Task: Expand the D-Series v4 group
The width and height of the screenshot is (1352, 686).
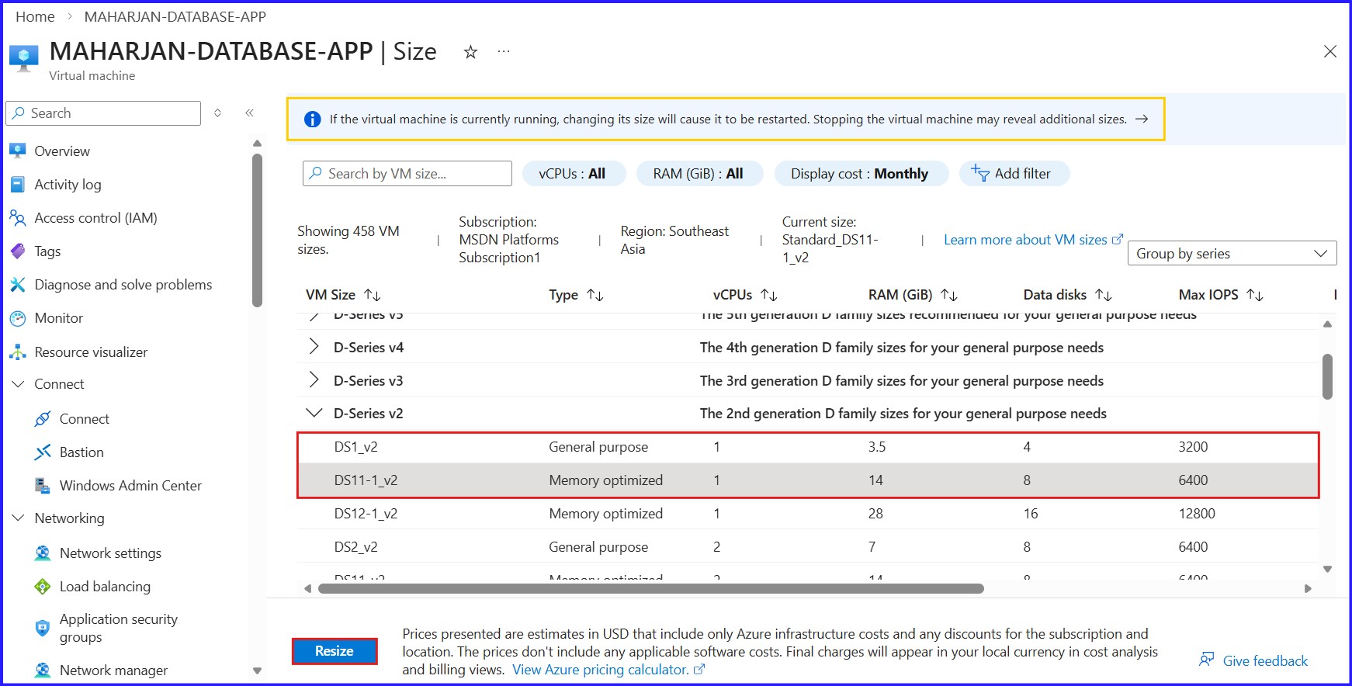Action: click(x=314, y=347)
